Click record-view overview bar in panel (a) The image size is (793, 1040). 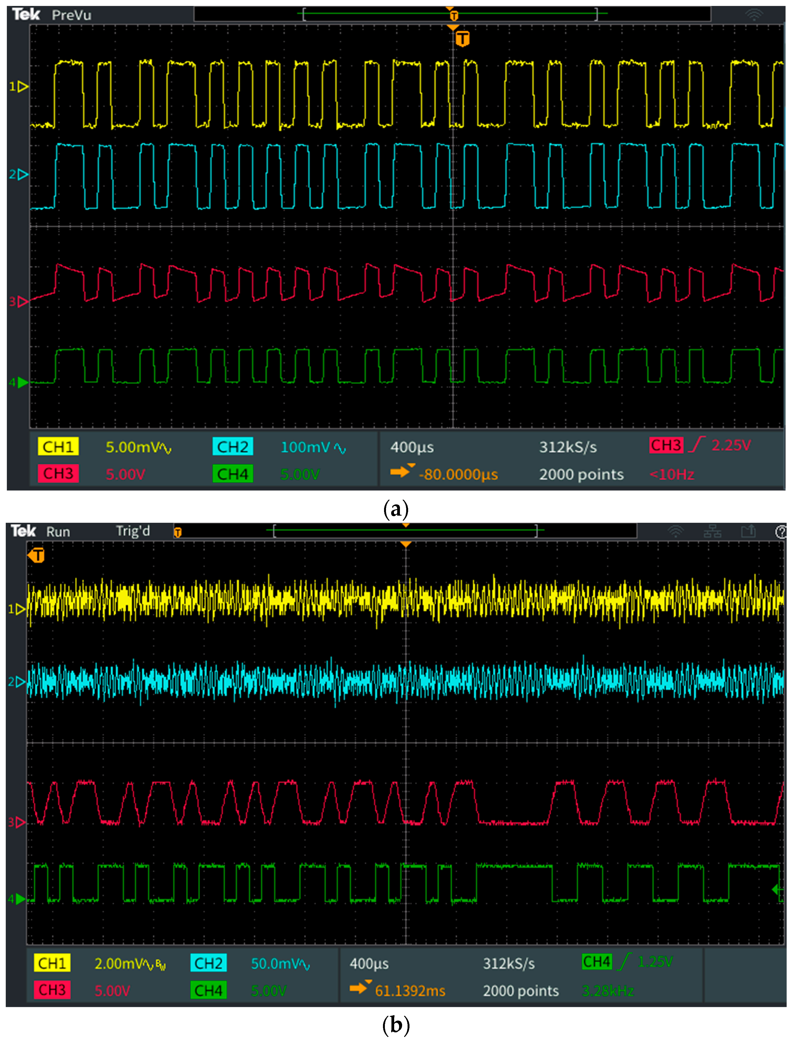tap(452, 14)
